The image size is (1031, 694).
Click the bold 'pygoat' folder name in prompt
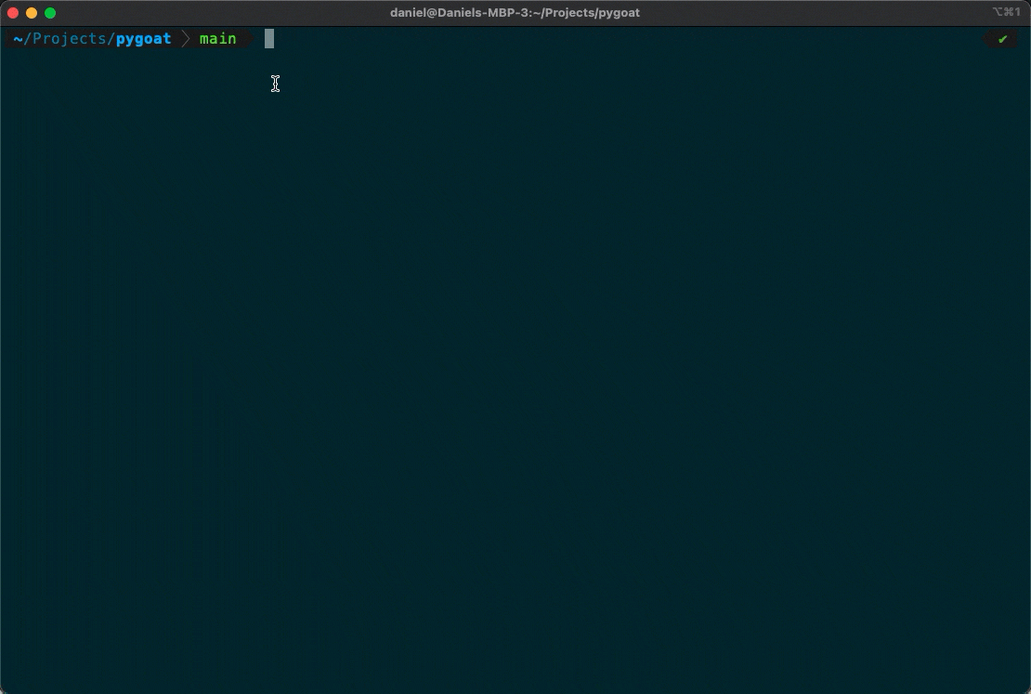[x=143, y=38]
